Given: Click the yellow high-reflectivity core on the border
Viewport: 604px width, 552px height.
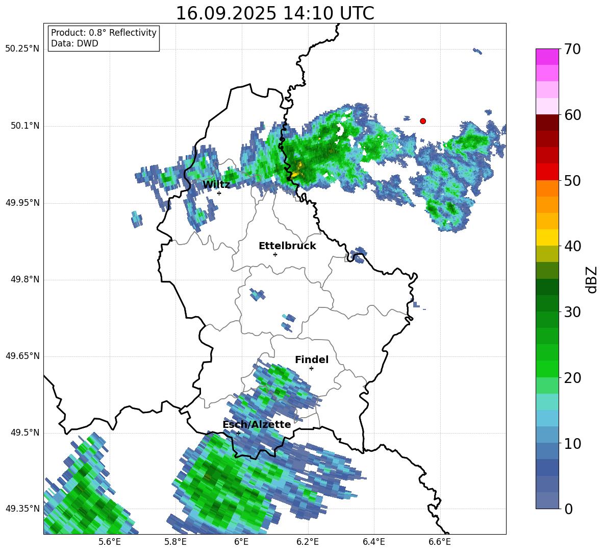Looking at the screenshot, I should [296, 172].
